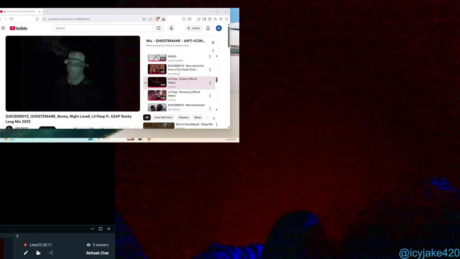This screenshot has width=460, height=259.
Task: Select the browser address bar URL
Action: pyautogui.click(x=69, y=19)
